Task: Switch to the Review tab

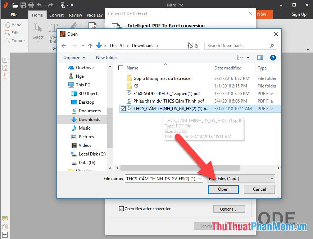Action: point(76,15)
